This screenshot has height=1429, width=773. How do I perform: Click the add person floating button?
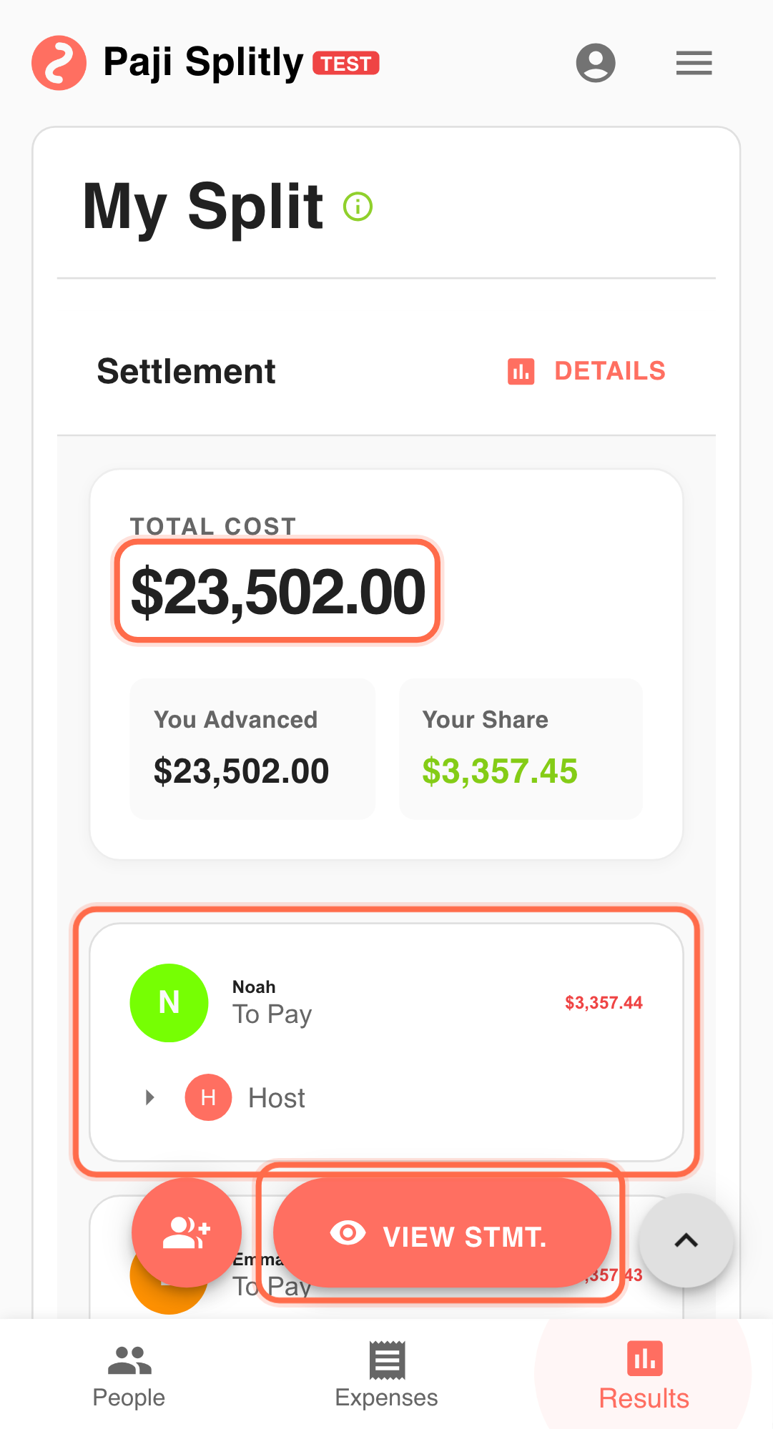[x=187, y=1232]
